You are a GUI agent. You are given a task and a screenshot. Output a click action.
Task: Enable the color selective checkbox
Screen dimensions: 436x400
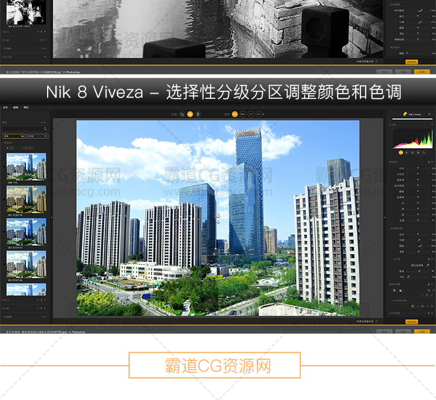[x=391, y=259]
